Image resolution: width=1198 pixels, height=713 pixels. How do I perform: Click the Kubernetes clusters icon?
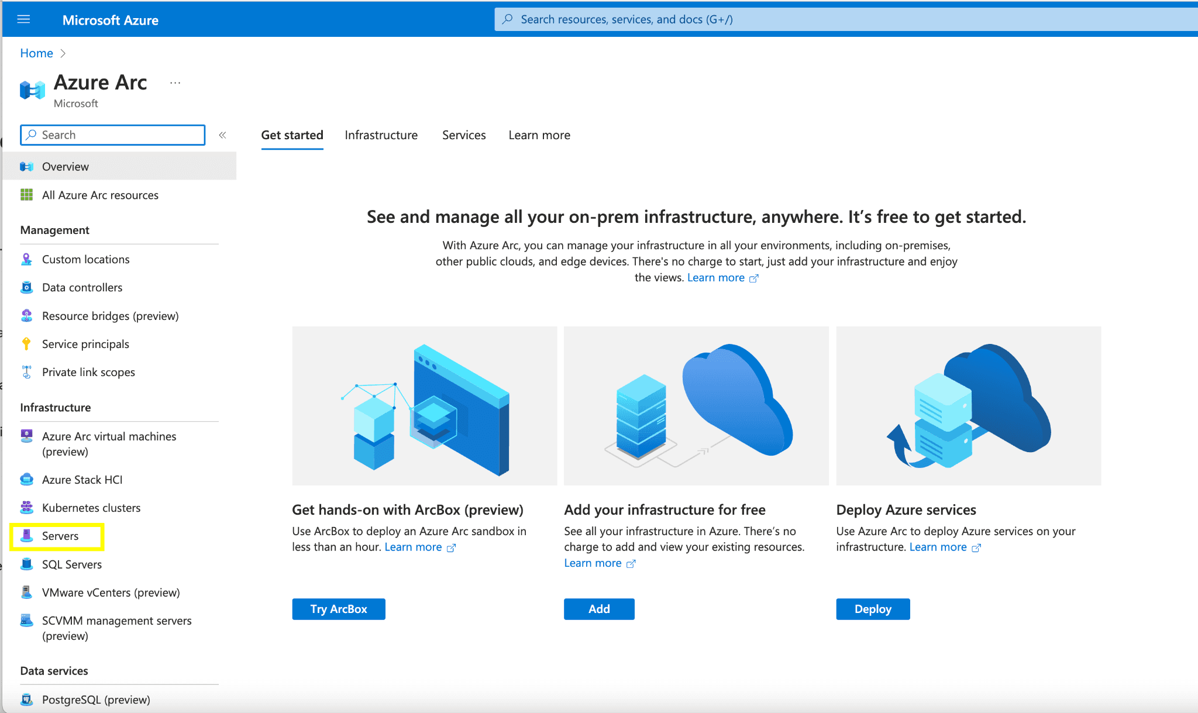pos(26,508)
